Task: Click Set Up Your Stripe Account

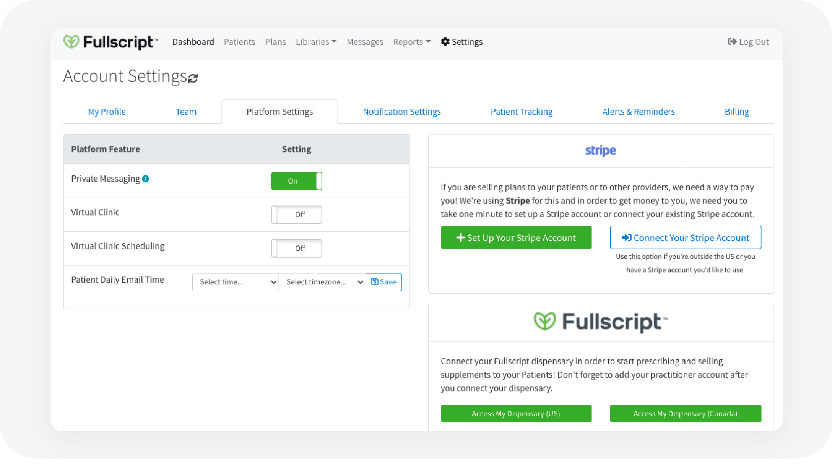Action: point(516,237)
